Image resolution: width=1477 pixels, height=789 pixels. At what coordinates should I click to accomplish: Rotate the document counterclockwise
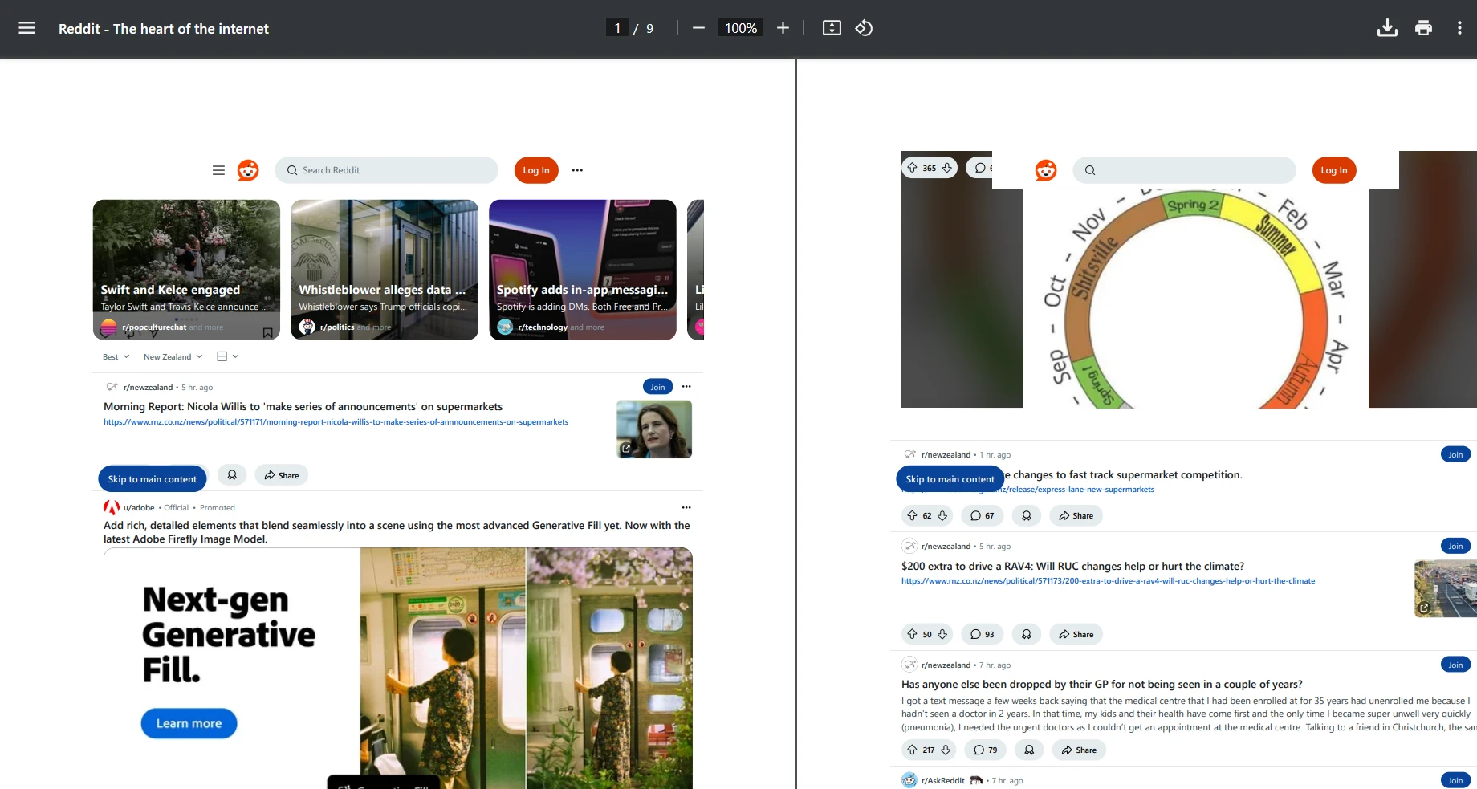pyautogui.click(x=864, y=28)
